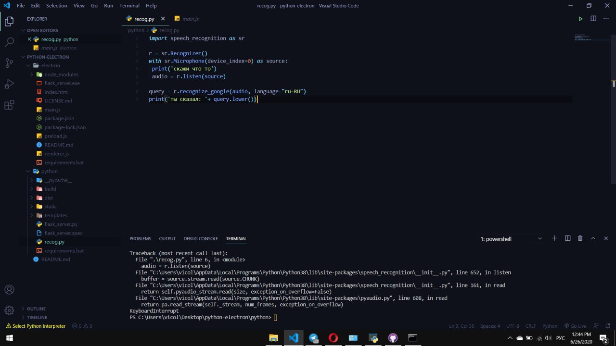The width and height of the screenshot is (616, 346).
Task: Open the Search view in activity bar
Action: [9, 42]
